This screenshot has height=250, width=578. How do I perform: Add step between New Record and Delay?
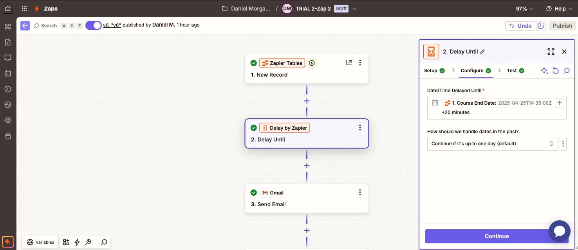[307, 101]
